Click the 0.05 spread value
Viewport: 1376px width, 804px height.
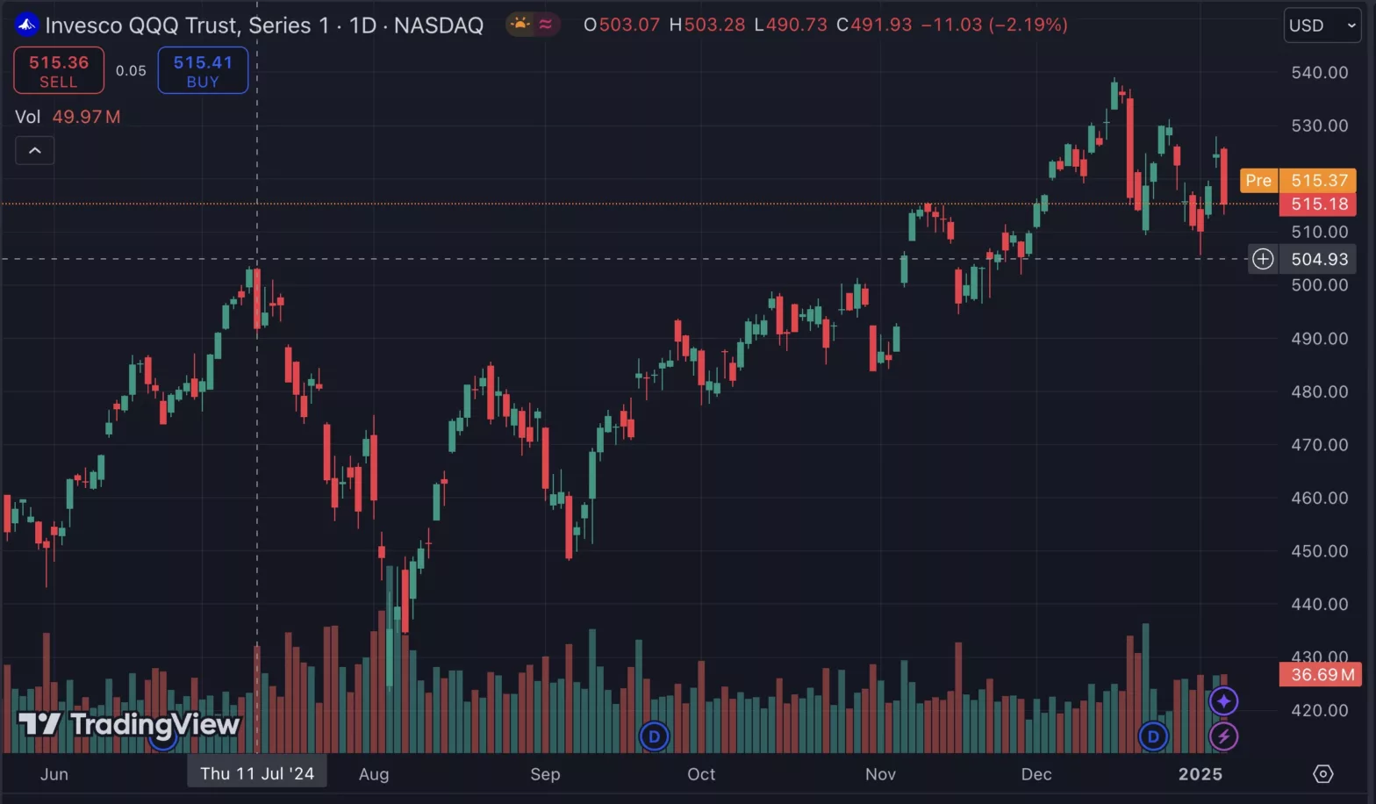(131, 71)
